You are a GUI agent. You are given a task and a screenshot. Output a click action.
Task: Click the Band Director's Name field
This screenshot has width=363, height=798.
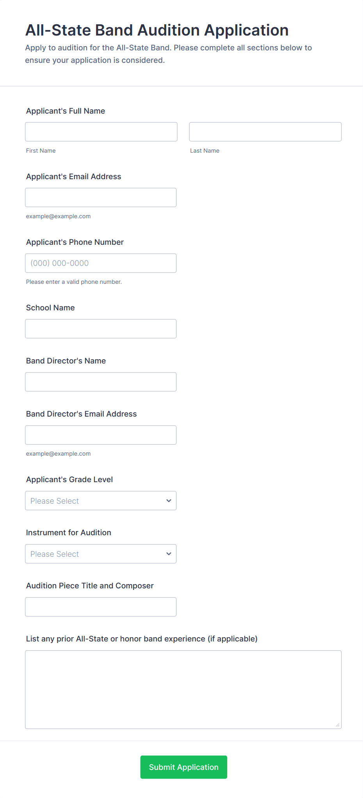click(x=101, y=382)
